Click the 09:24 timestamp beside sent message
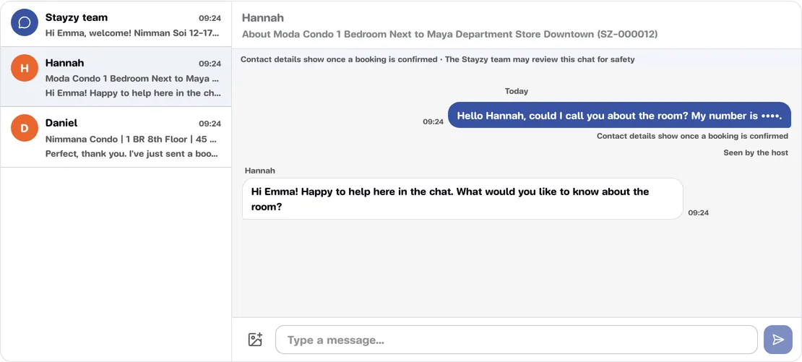 (434, 121)
